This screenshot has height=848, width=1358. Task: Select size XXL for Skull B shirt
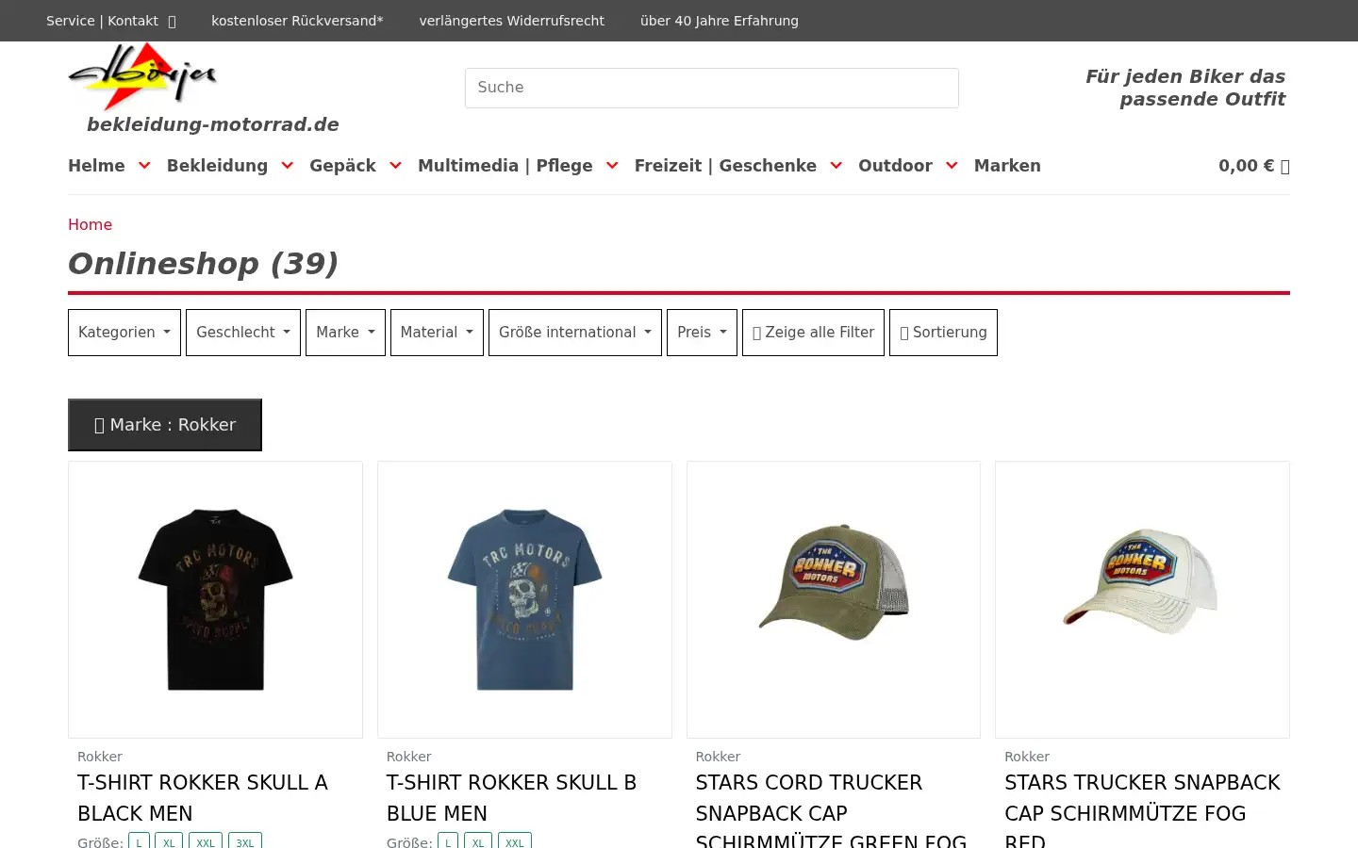pyautogui.click(x=515, y=841)
